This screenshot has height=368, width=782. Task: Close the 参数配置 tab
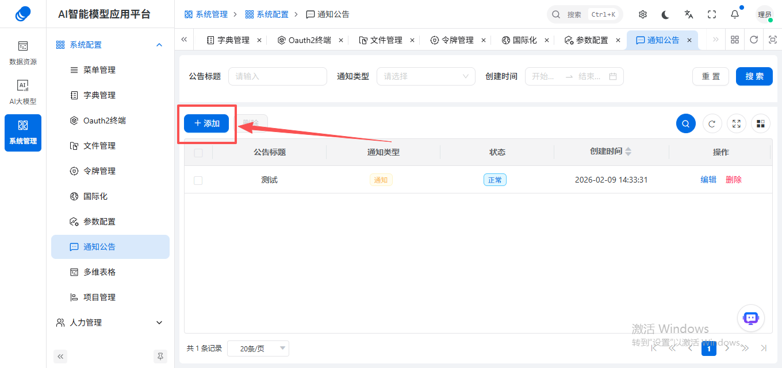(x=618, y=40)
